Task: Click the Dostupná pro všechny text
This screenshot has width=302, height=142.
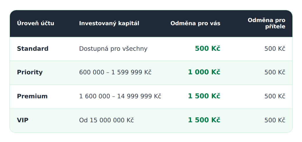Action: [113, 49]
